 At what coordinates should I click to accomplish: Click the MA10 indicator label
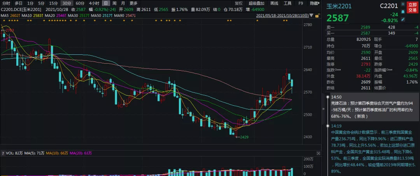click(x=32, y=16)
